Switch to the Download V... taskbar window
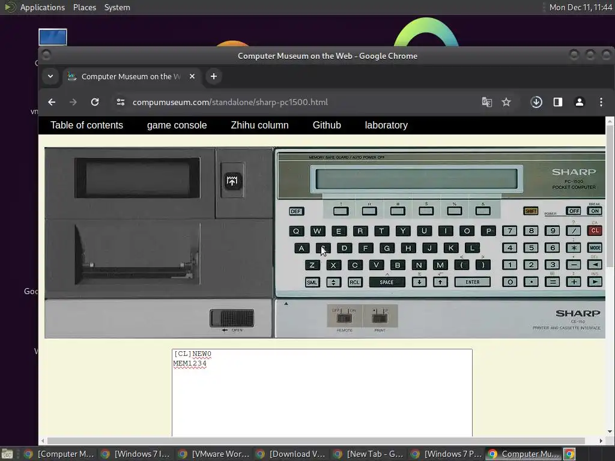The image size is (615, 461). 292,454
